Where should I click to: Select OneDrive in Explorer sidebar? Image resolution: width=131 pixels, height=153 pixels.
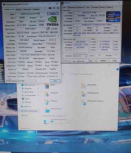pos(27,106)
